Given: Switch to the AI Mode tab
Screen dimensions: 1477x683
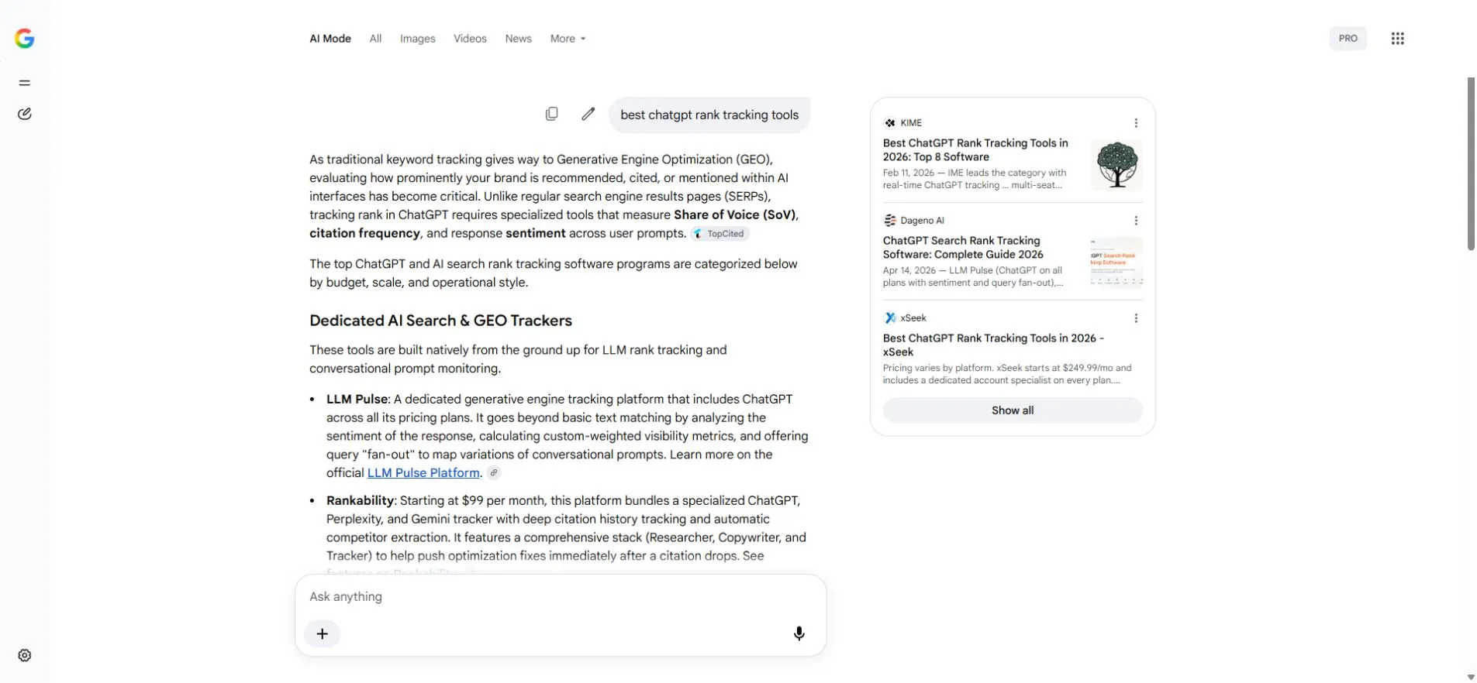Looking at the screenshot, I should click(x=330, y=39).
